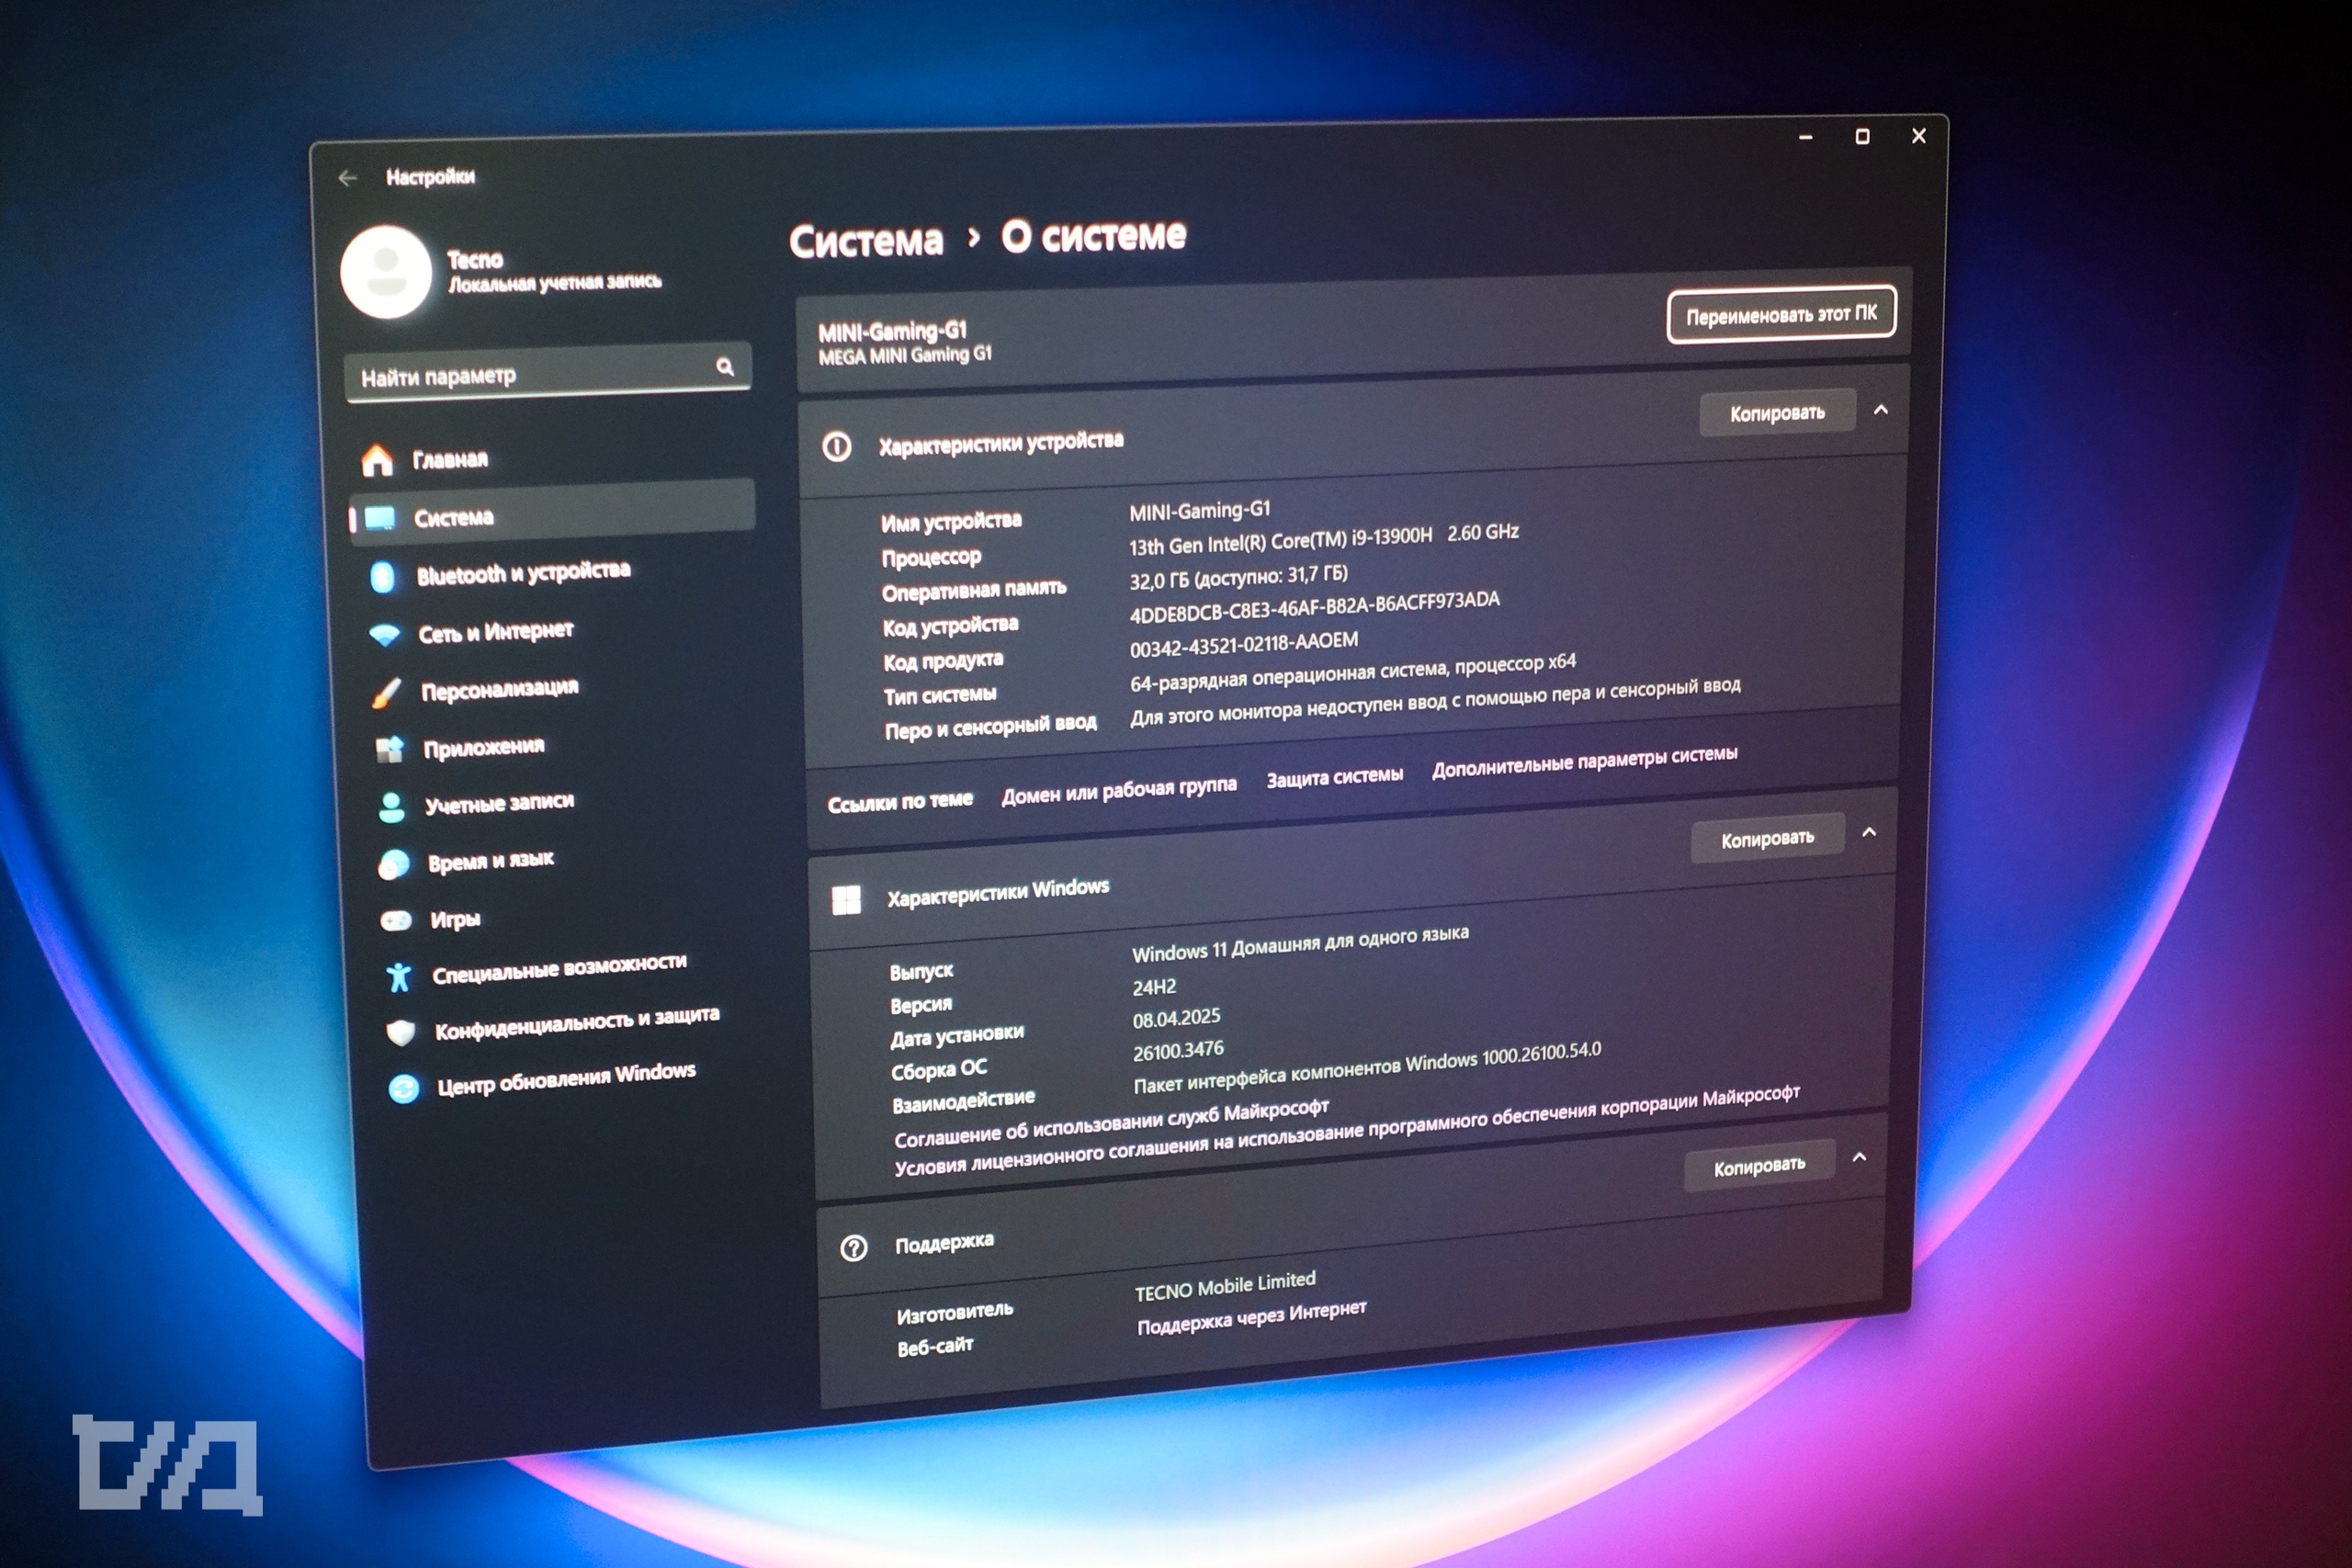Click the Персонализация brush icon
Viewport: 2352px width, 1568px height.
click(387, 692)
